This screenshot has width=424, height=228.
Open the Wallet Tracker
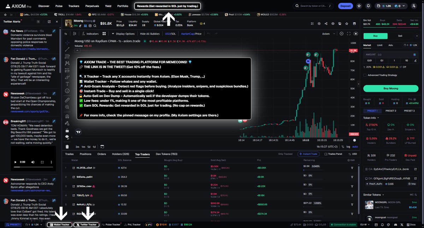coord(59,224)
